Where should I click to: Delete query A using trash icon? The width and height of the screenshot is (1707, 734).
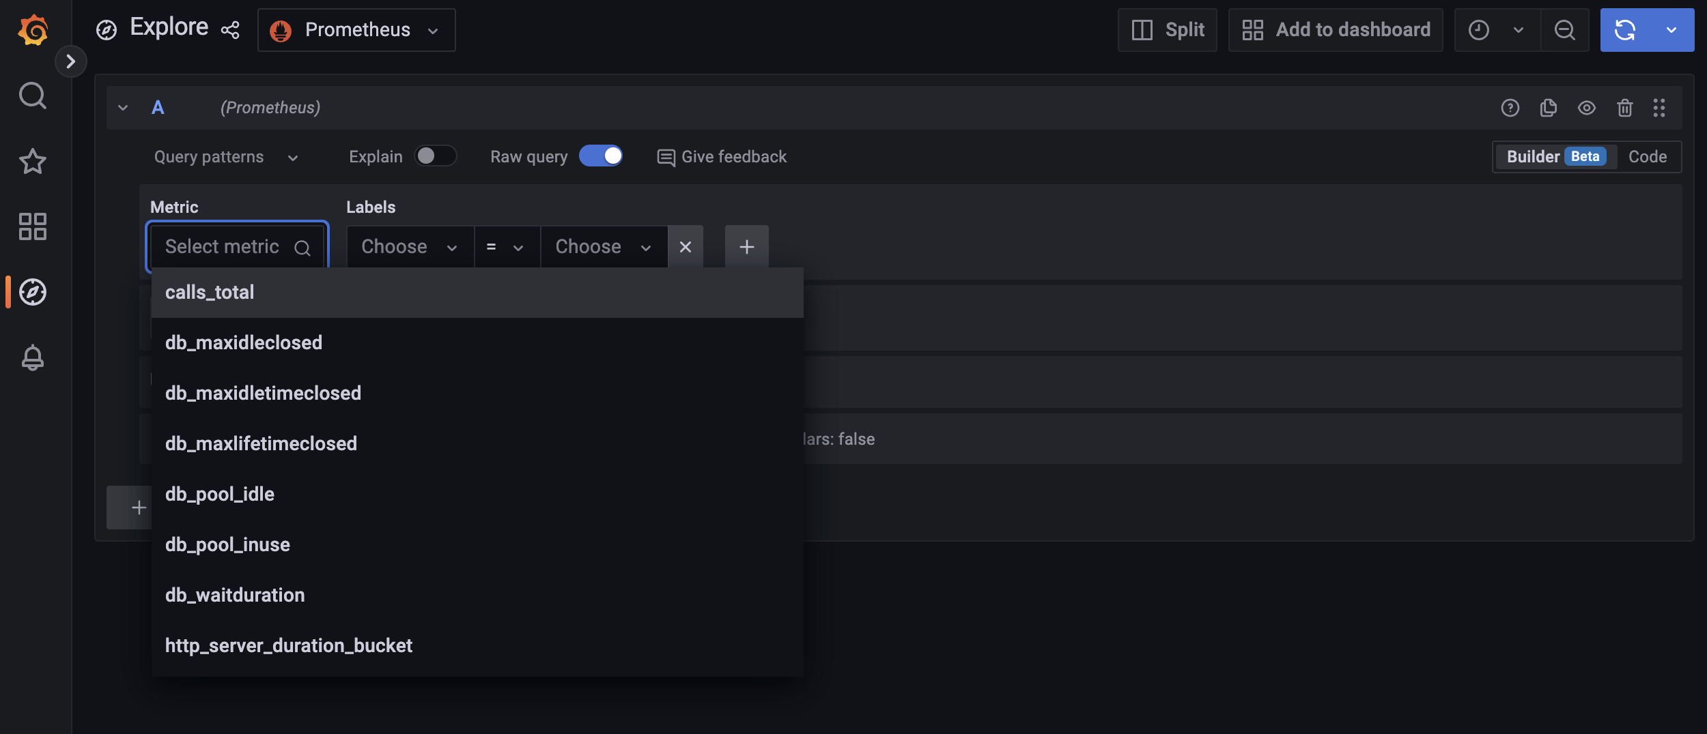1624,108
